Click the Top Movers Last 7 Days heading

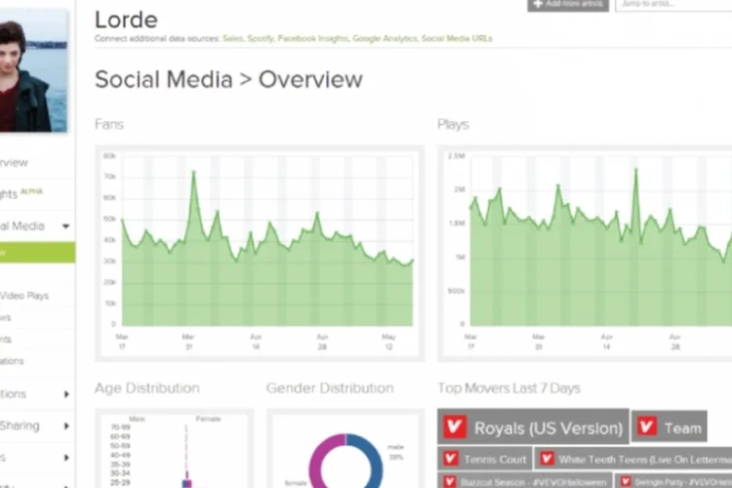(x=508, y=388)
